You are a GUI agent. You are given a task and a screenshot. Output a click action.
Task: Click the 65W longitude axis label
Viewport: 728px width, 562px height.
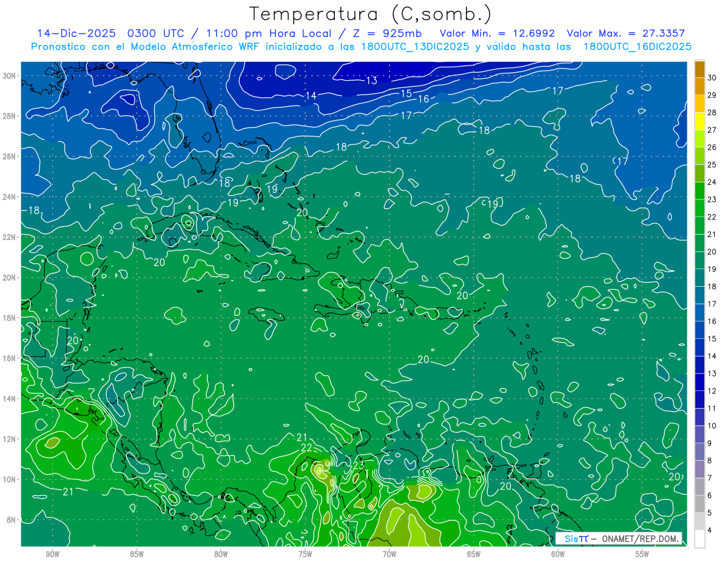tap(474, 554)
